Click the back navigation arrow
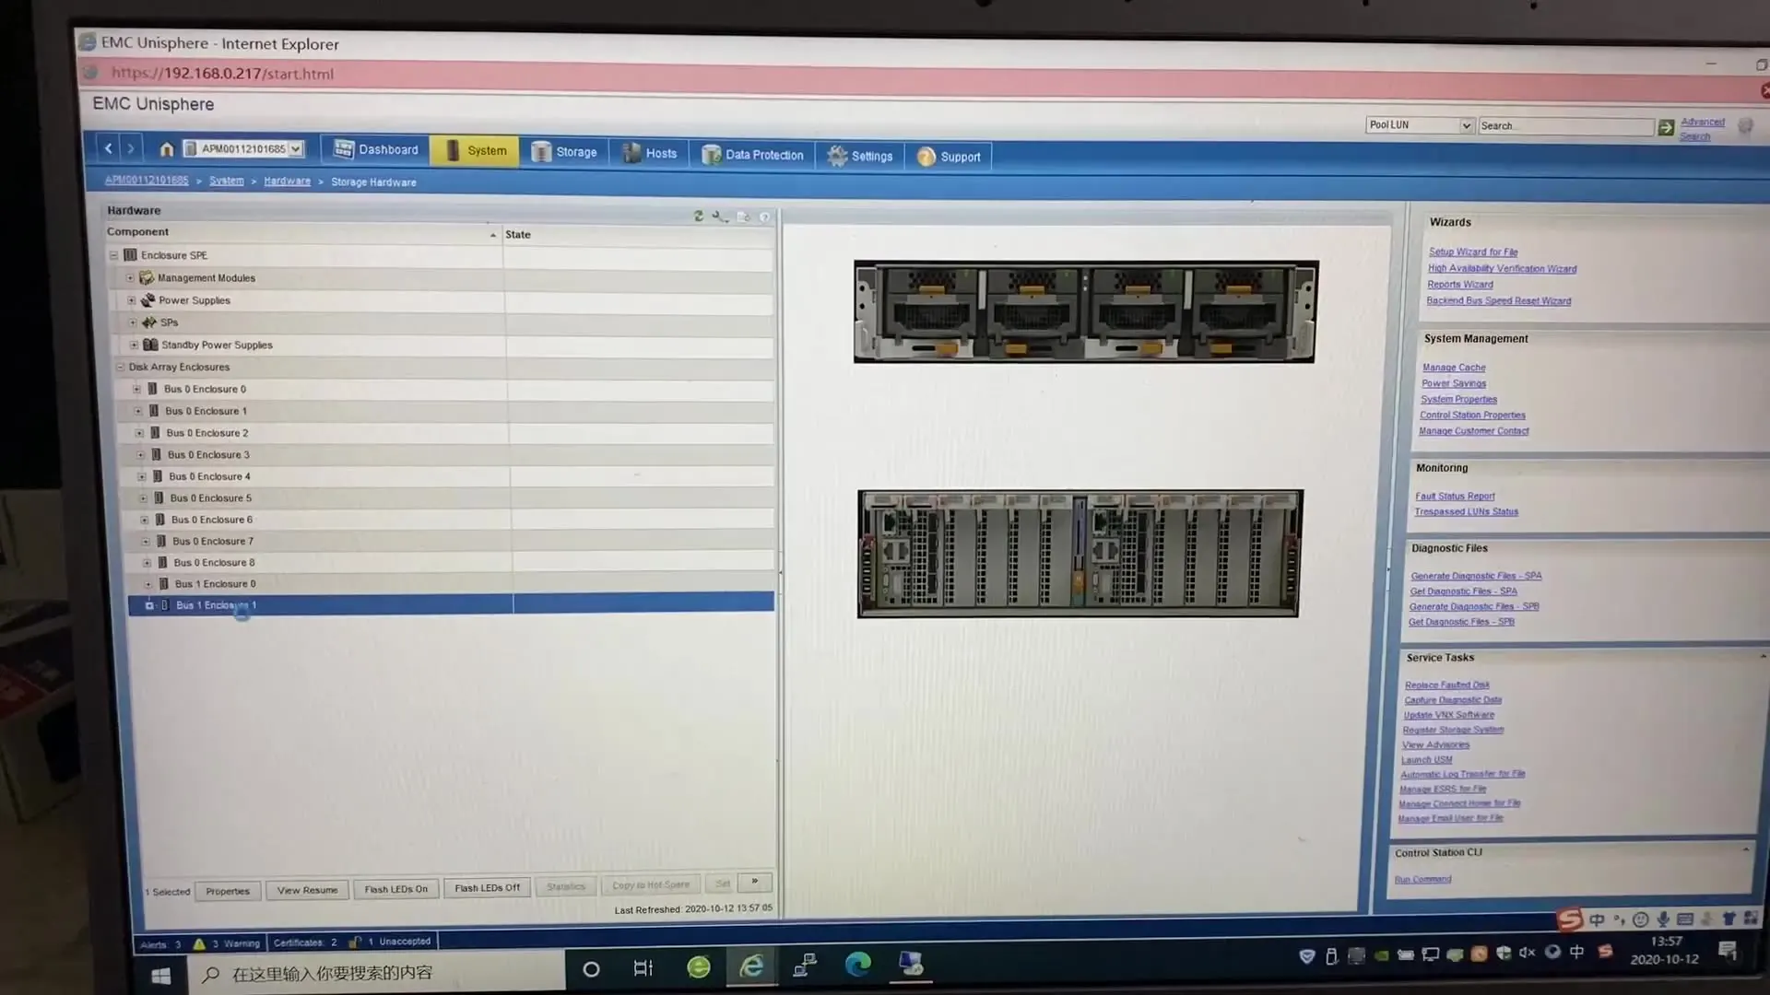 click(x=109, y=147)
